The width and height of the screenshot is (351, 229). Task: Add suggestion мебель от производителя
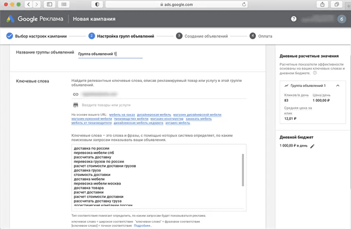point(91,123)
